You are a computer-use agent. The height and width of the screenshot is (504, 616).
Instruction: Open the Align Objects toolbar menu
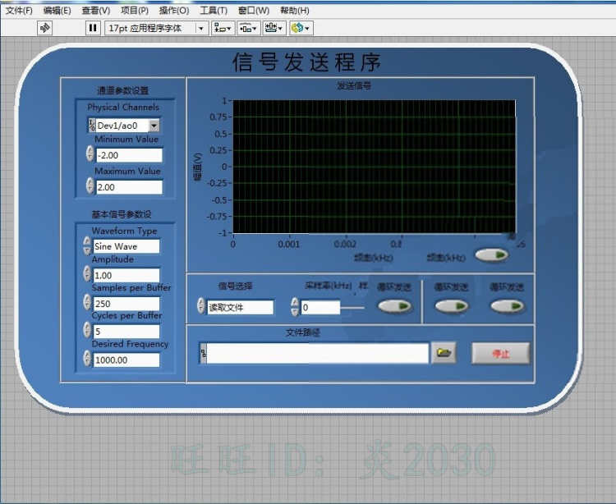[223, 28]
